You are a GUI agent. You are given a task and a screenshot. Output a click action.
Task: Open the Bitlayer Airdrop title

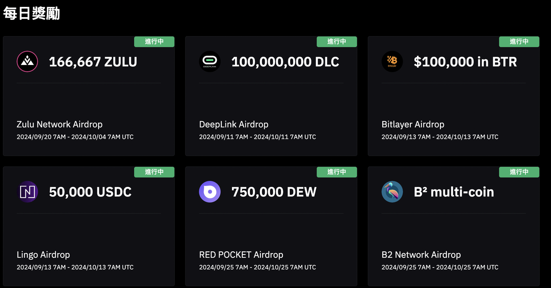(x=413, y=124)
